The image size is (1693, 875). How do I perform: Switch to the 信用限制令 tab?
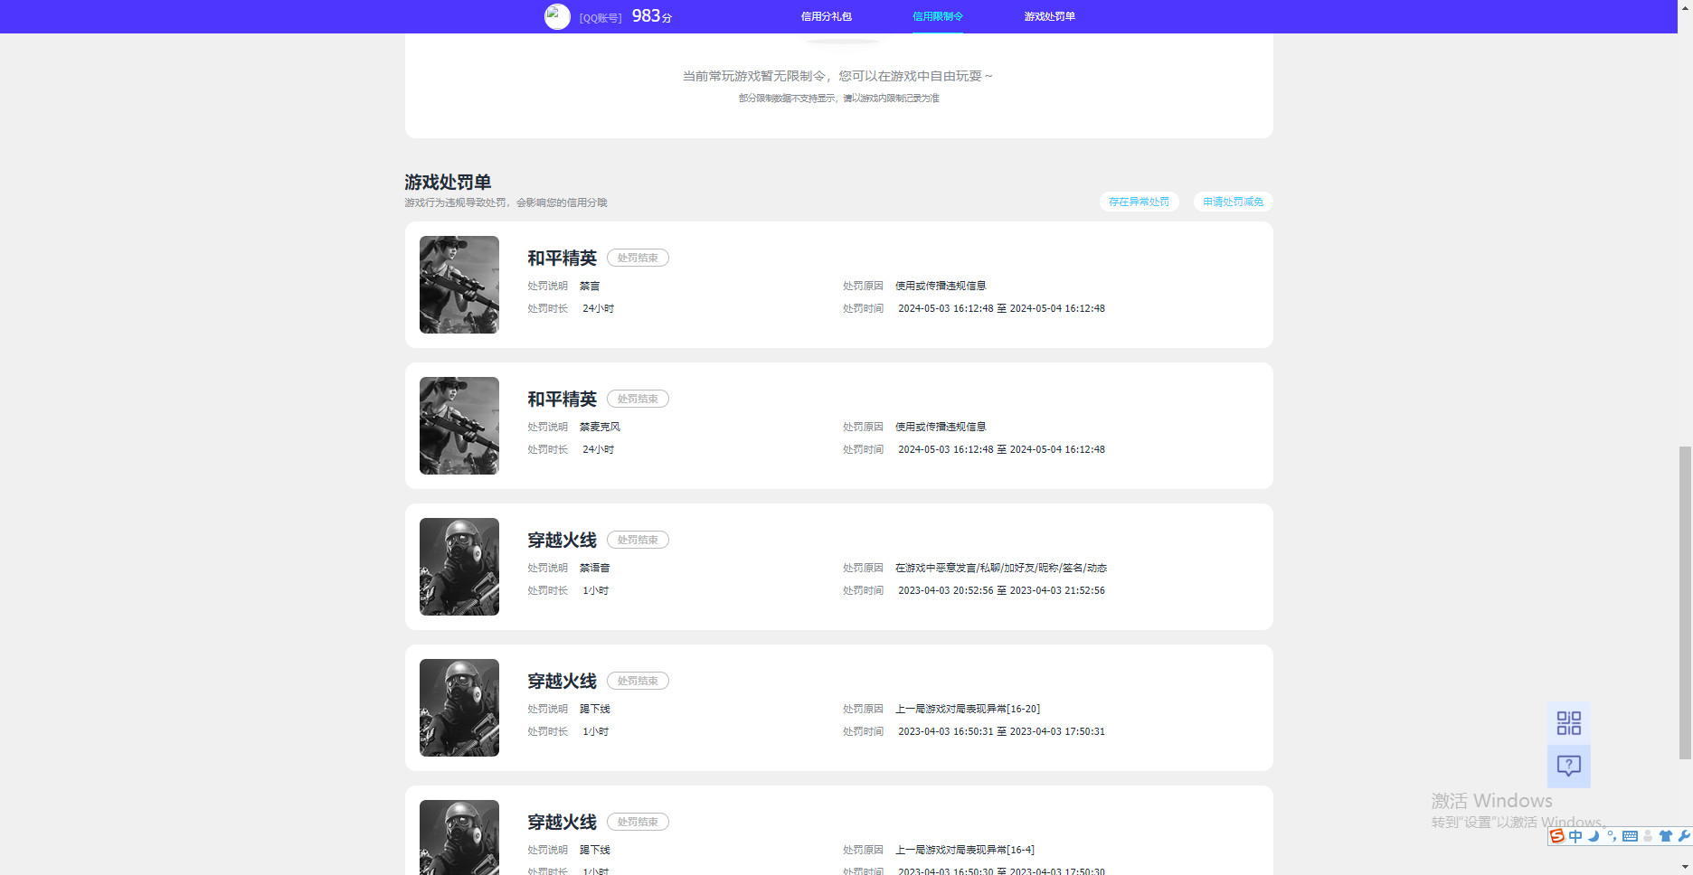(x=937, y=16)
